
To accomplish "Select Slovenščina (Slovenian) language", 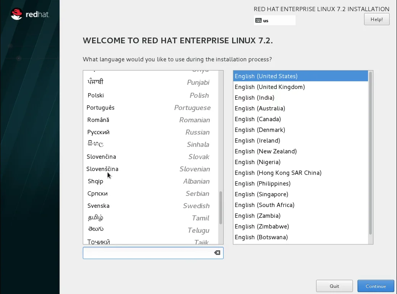I will (151, 169).
